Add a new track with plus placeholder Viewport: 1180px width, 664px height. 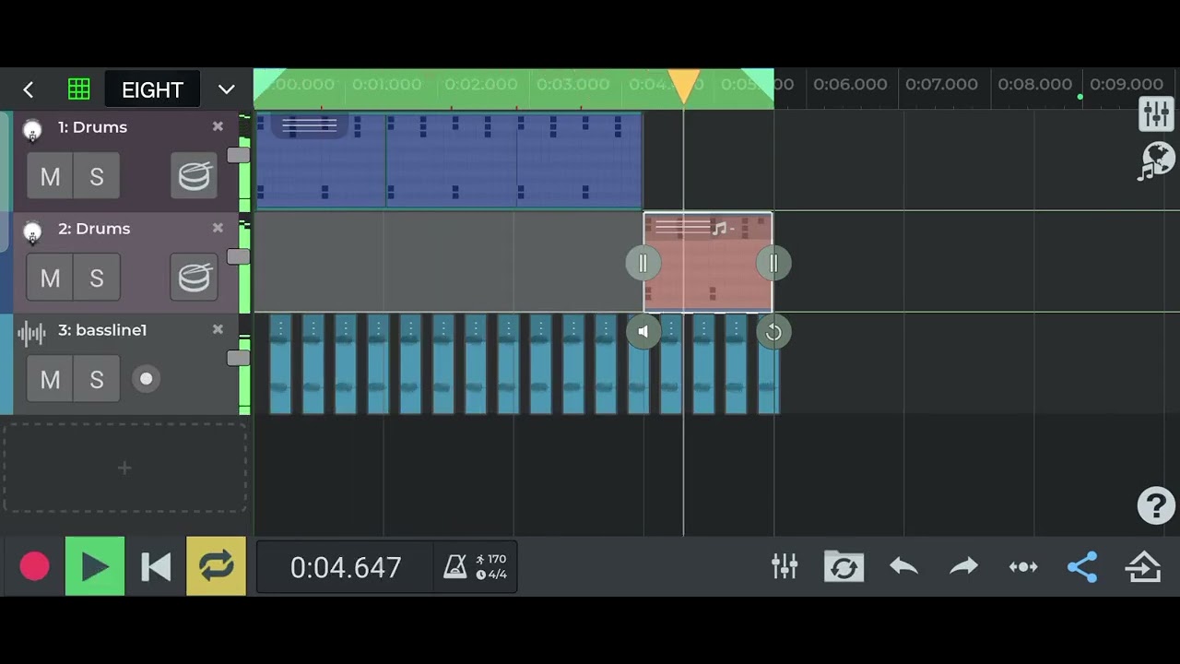pyautogui.click(x=124, y=468)
